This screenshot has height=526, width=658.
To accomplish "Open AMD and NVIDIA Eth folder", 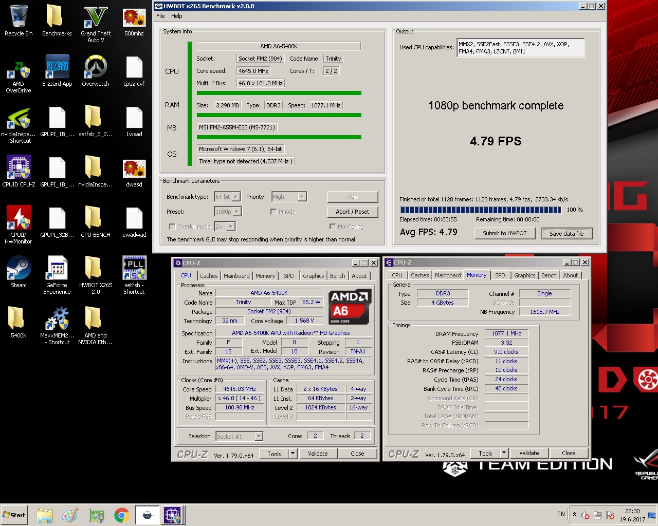I will coord(95,325).
